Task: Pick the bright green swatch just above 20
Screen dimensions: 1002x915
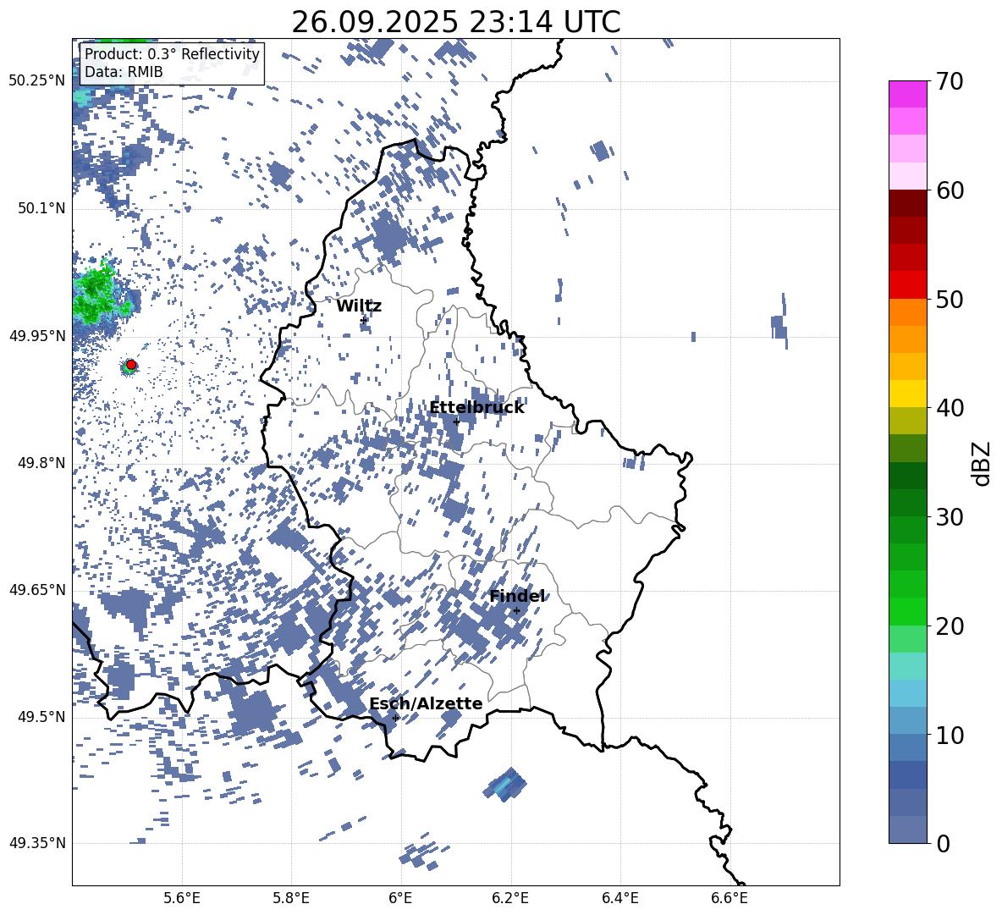Action: (907, 611)
